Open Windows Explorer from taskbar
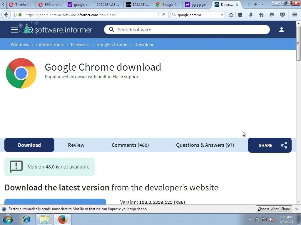Viewport: 301px width, 225px height. click(44, 219)
